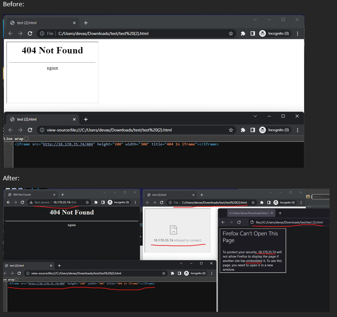The width and height of the screenshot is (337, 317).
Task: Click the Not secure warning icon
Action: (x=32, y=202)
